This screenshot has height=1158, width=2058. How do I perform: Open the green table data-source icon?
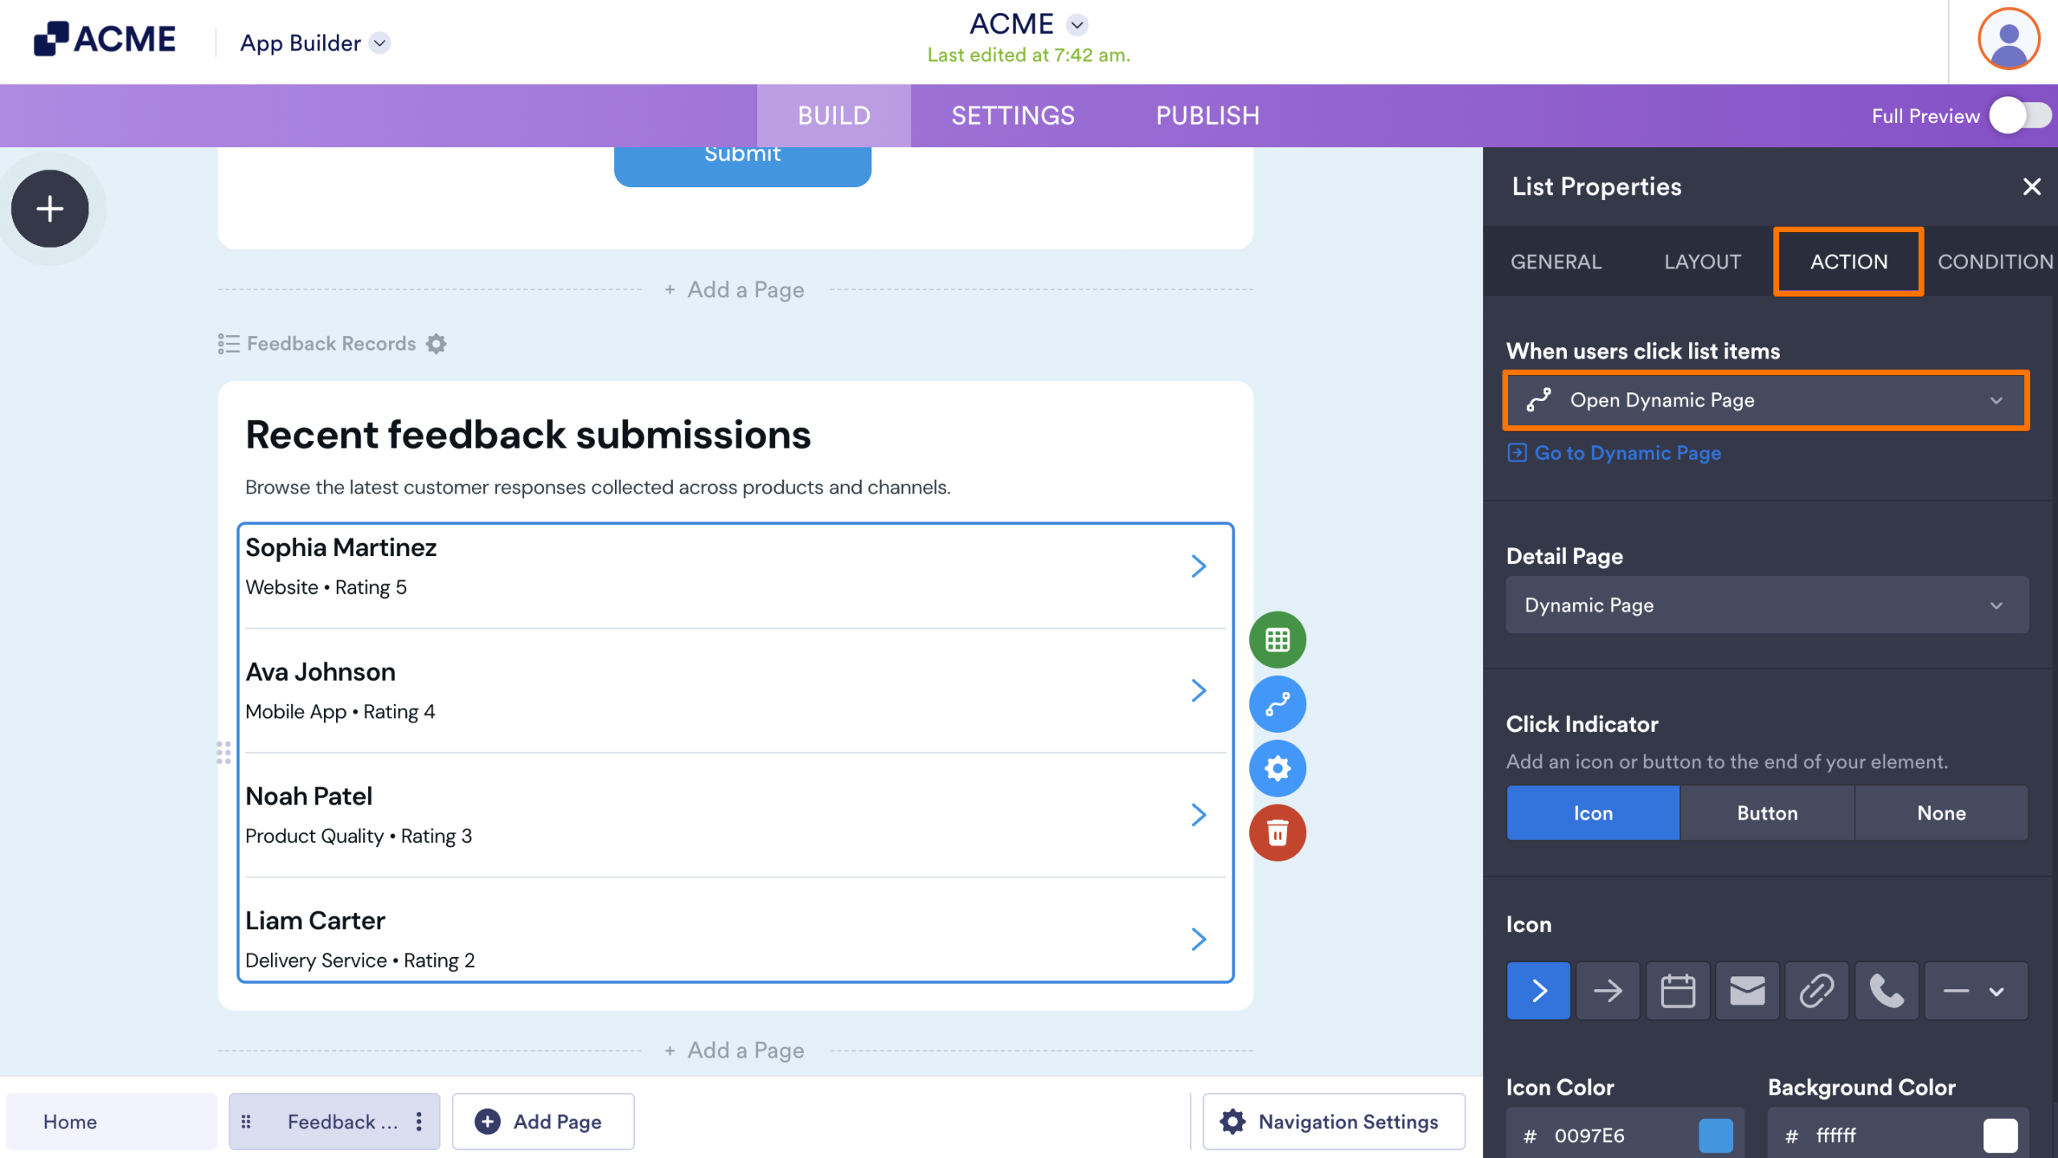(1277, 640)
